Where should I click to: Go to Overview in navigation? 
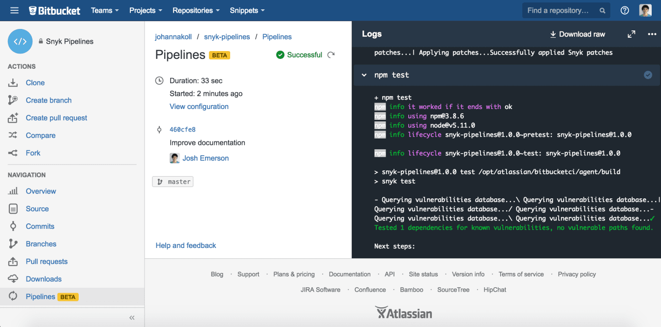click(41, 191)
